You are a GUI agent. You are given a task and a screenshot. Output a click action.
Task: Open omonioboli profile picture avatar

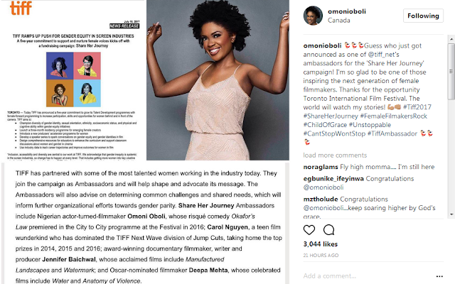point(313,16)
